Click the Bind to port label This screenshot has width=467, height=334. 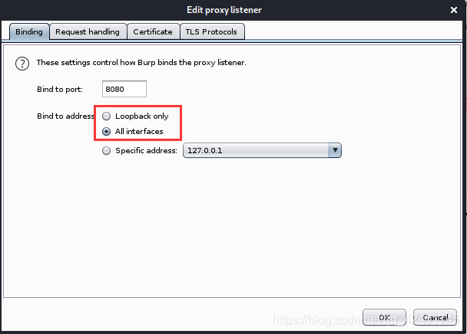click(x=60, y=89)
